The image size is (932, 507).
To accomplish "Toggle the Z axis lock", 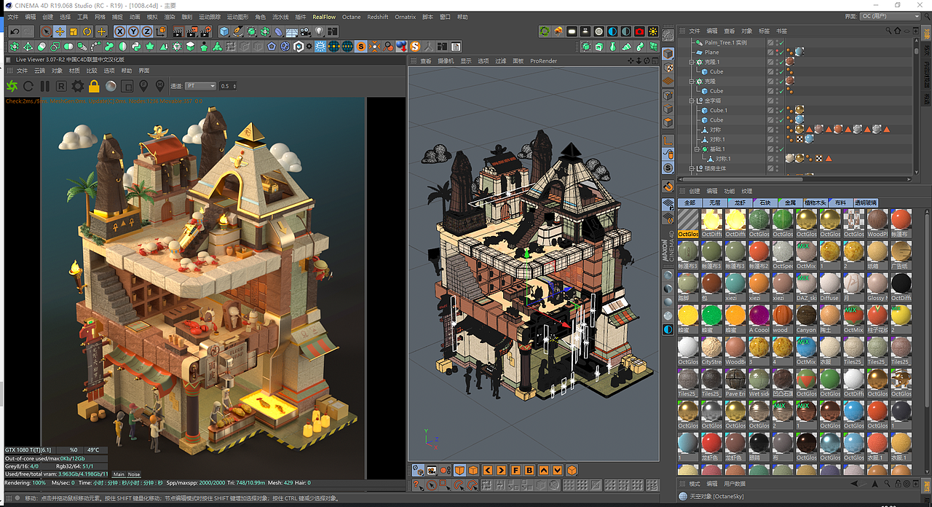I will point(148,31).
